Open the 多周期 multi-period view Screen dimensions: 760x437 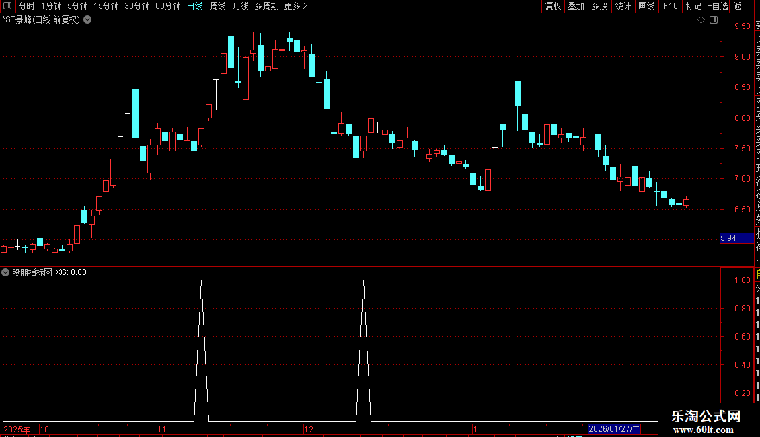[266, 6]
